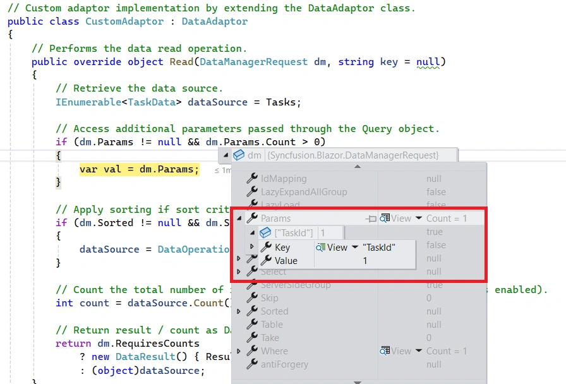Open the View dropdown arrow on Where row
The image size is (566, 384).
(419, 351)
